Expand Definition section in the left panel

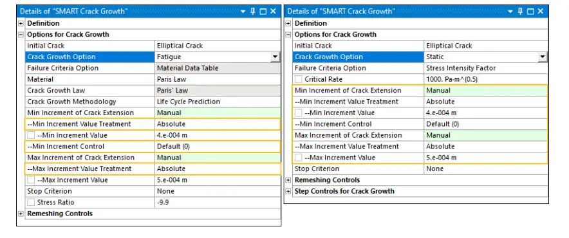21,23
